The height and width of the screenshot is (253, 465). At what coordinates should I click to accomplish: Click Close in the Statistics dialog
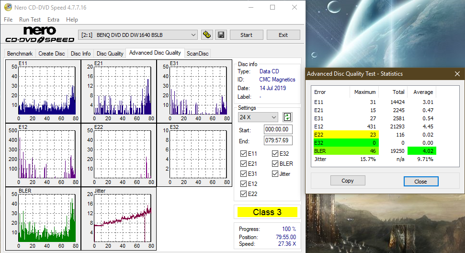pyautogui.click(x=420, y=182)
